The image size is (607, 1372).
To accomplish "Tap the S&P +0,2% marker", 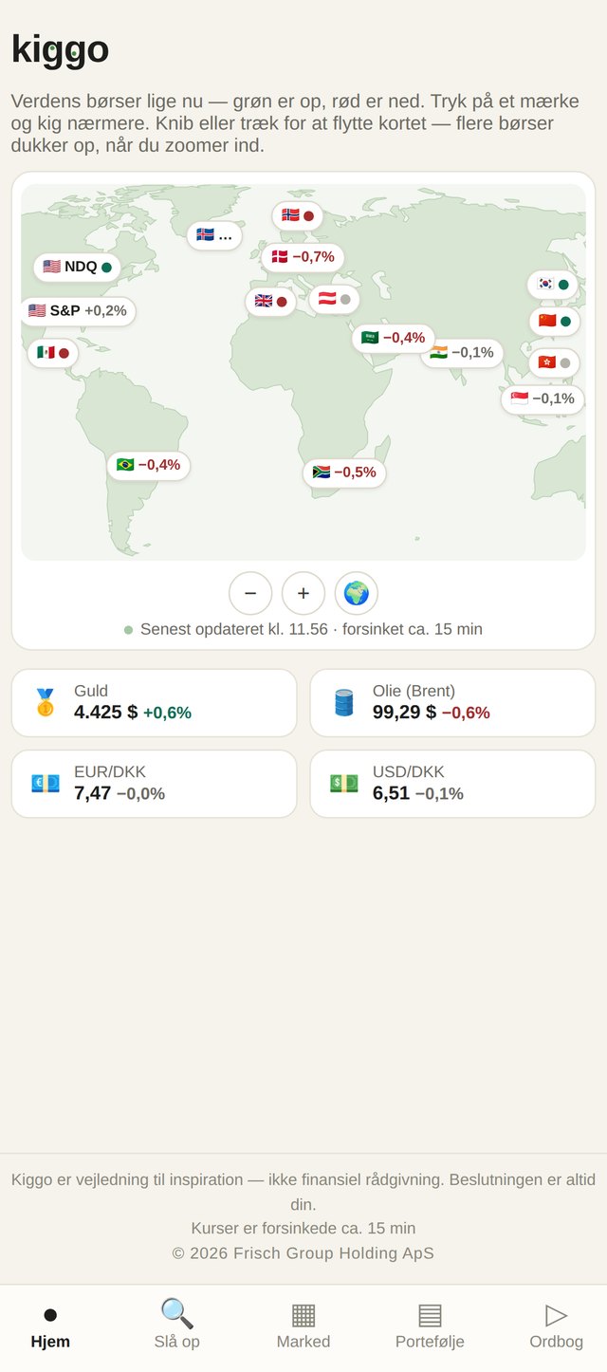I will (x=78, y=311).
